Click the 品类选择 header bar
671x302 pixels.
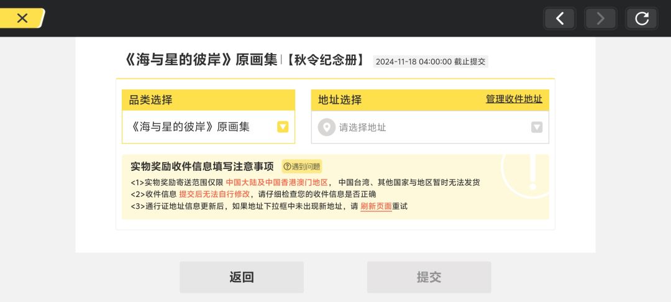[x=208, y=100]
